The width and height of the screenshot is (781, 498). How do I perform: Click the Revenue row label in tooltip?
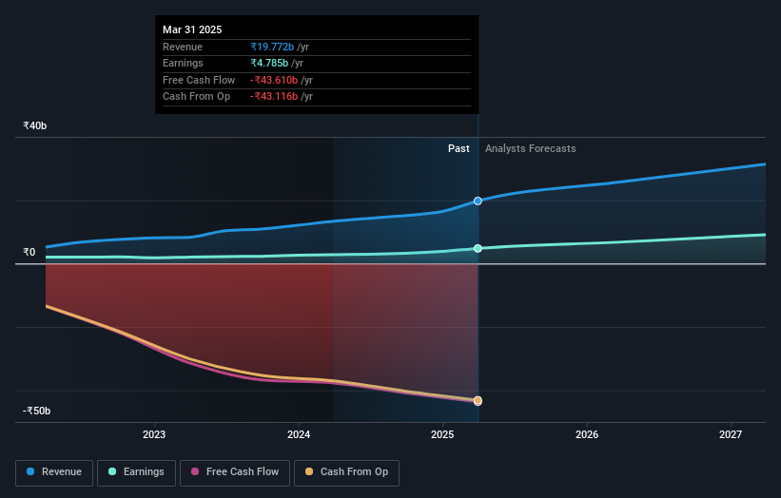click(x=183, y=47)
